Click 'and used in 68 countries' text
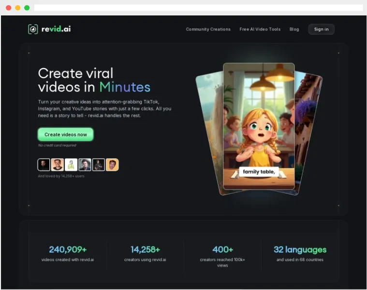The image size is (367, 290). click(300, 260)
